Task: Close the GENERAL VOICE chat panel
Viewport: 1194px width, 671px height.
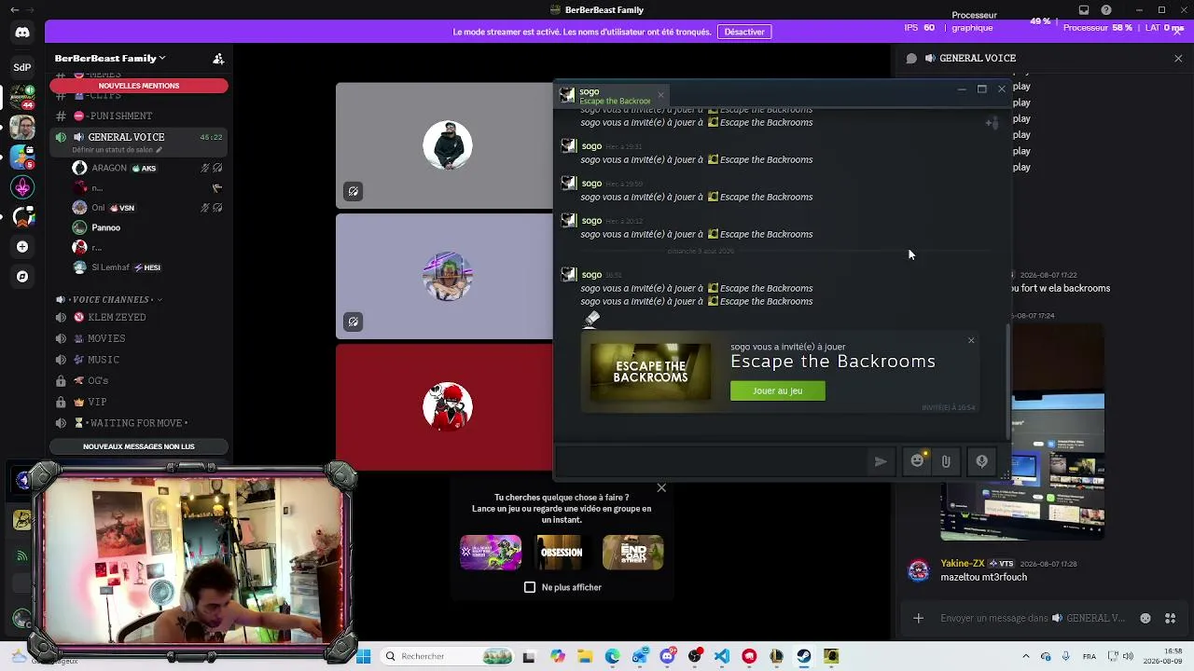Action: click(1178, 59)
